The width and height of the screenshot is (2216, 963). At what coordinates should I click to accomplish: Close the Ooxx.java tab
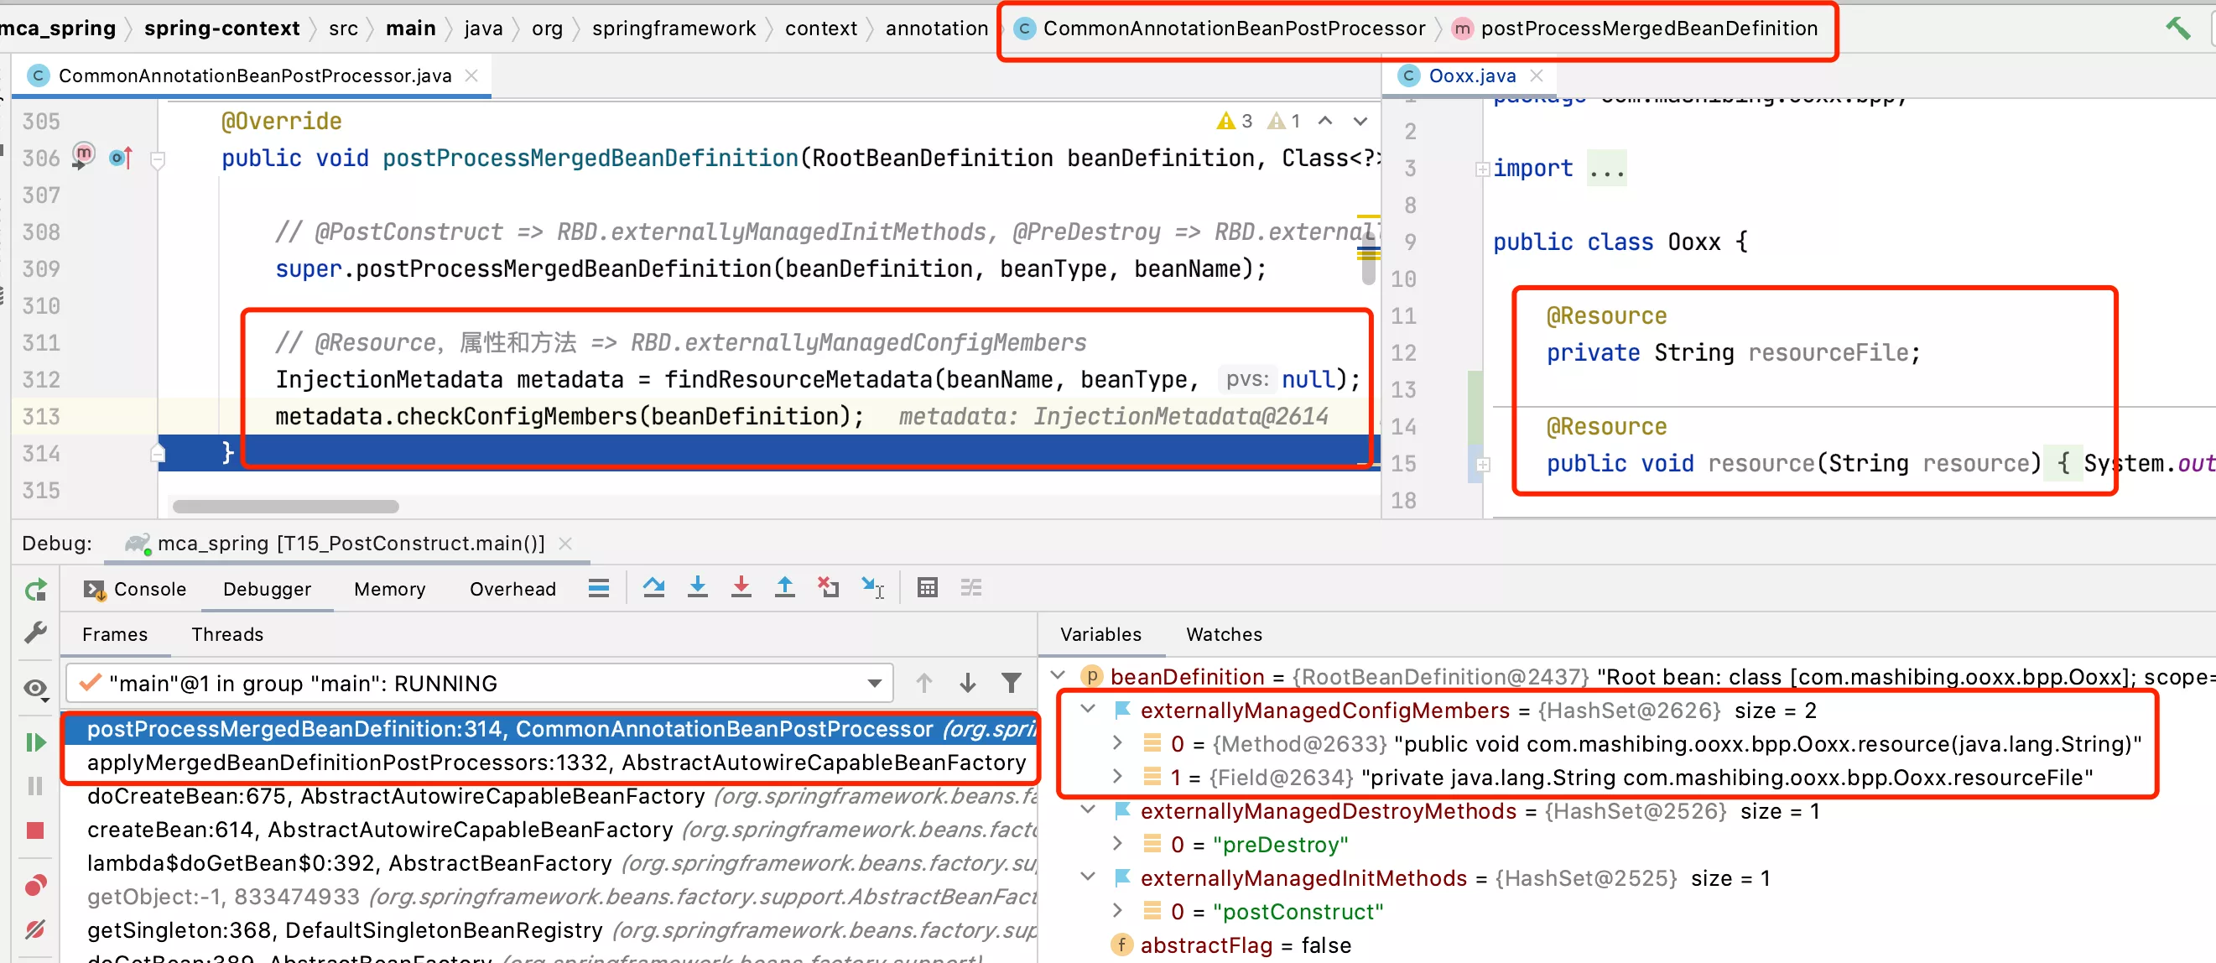pos(1537,75)
